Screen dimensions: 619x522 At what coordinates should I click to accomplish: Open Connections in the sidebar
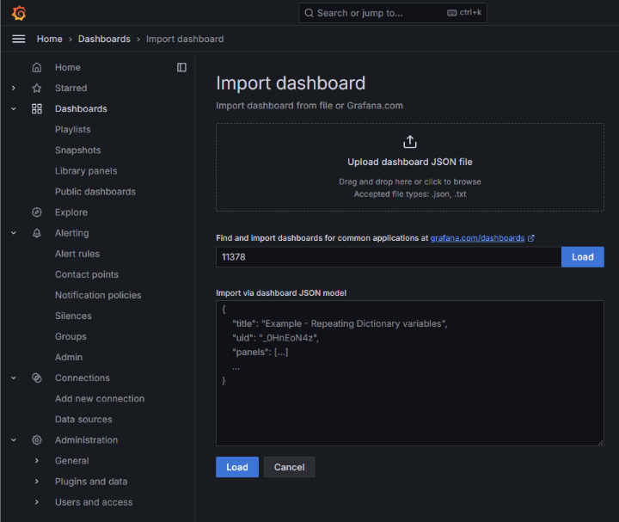[x=83, y=378]
